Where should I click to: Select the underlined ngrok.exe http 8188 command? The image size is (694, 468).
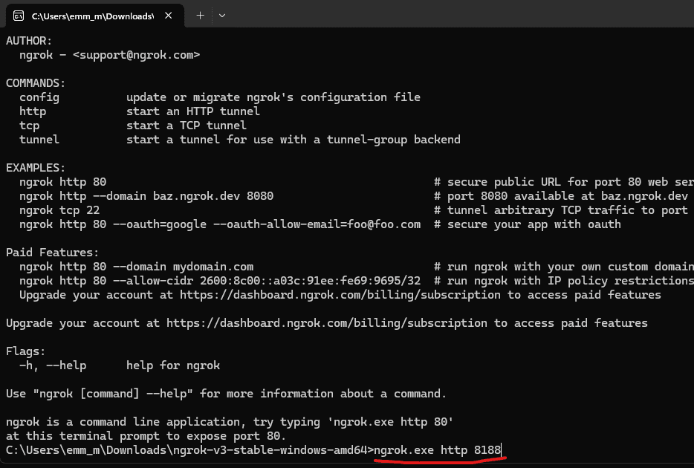point(440,449)
